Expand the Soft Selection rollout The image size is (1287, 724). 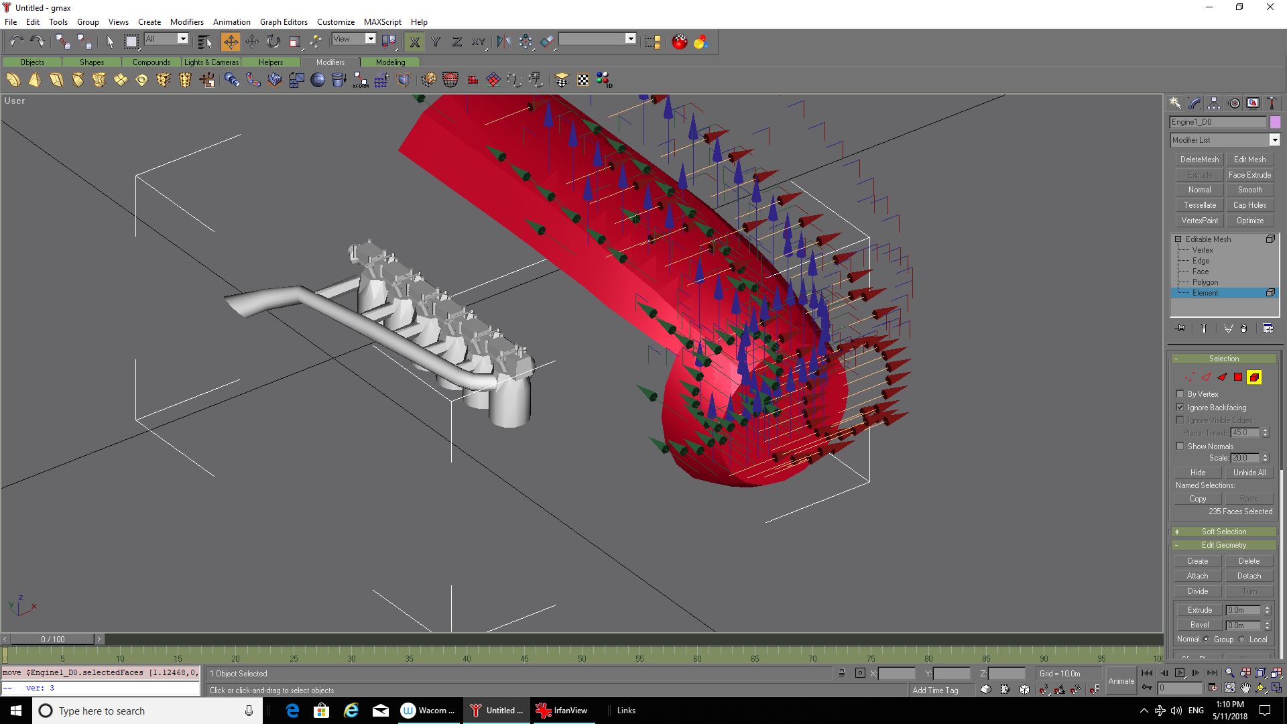[x=1223, y=532]
